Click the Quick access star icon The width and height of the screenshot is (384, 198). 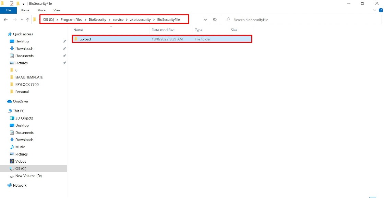pos(10,34)
